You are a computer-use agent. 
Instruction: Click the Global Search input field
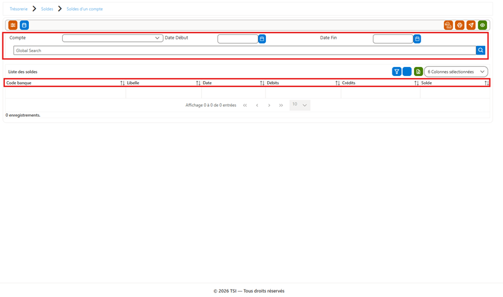(x=245, y=50)
